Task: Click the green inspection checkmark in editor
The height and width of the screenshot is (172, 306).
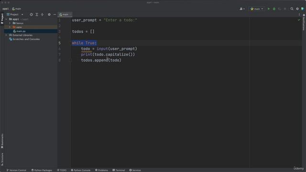Action: pyautogui.click(x=299, y=20)
